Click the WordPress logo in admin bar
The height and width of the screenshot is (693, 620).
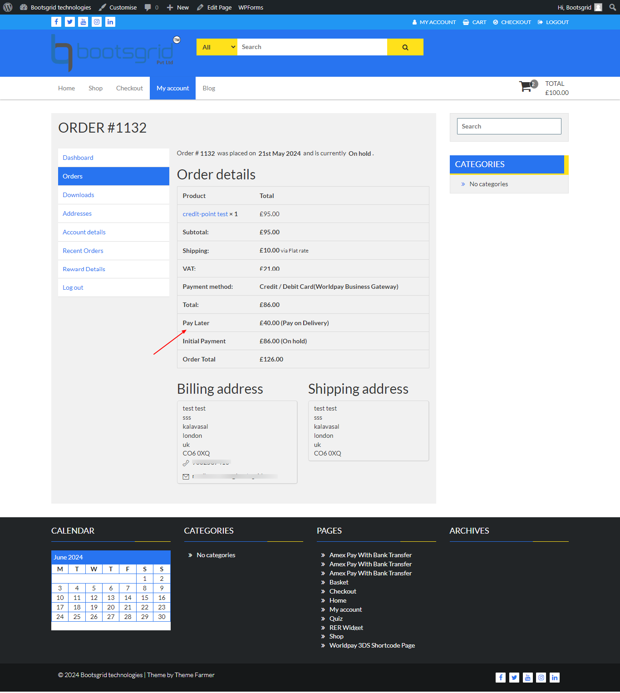coord(8,7)
